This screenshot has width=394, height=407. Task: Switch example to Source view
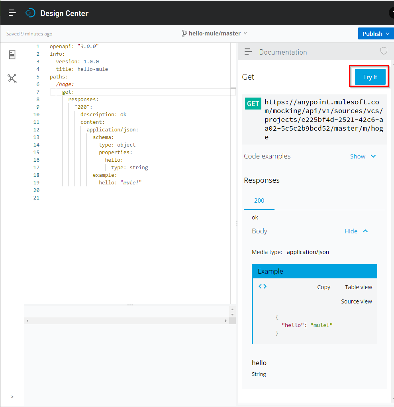tap(356, 301)
